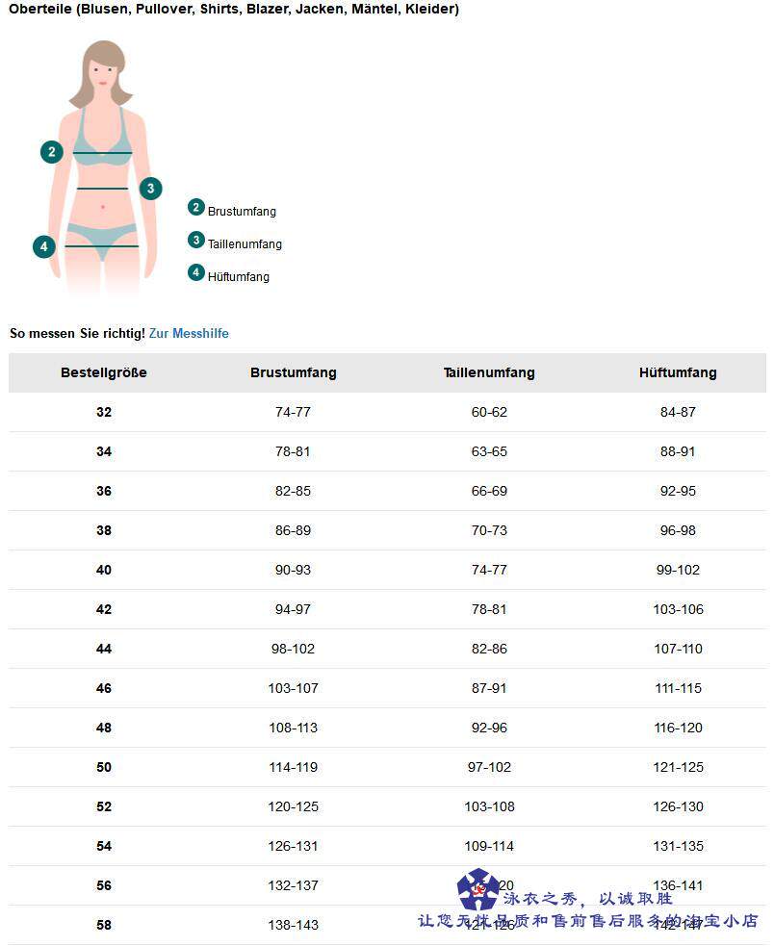Image resolution: width=774 pixels, height=946 pixels.
Task: Select size 40 in the Bestellgröße column
Action: 104,571
